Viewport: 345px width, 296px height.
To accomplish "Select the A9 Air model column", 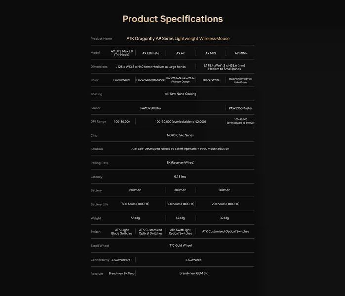I will (180, 53).
